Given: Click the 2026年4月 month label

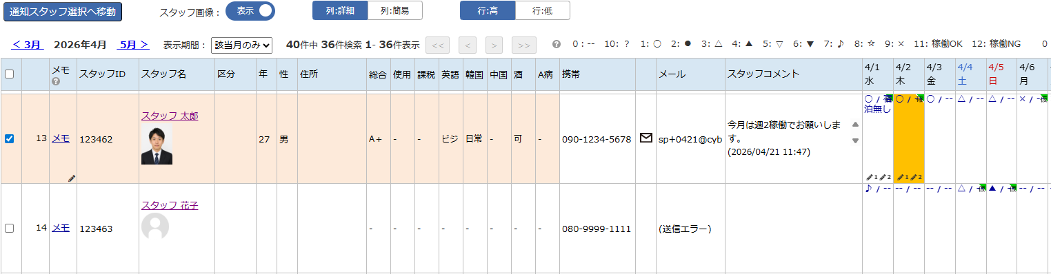Looking at the screenshot, I should pyautogui.click(x=80, y=45).
